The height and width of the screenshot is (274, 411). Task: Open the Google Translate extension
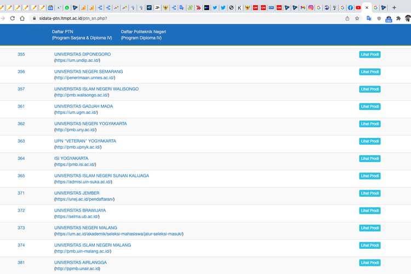(369, 18)
